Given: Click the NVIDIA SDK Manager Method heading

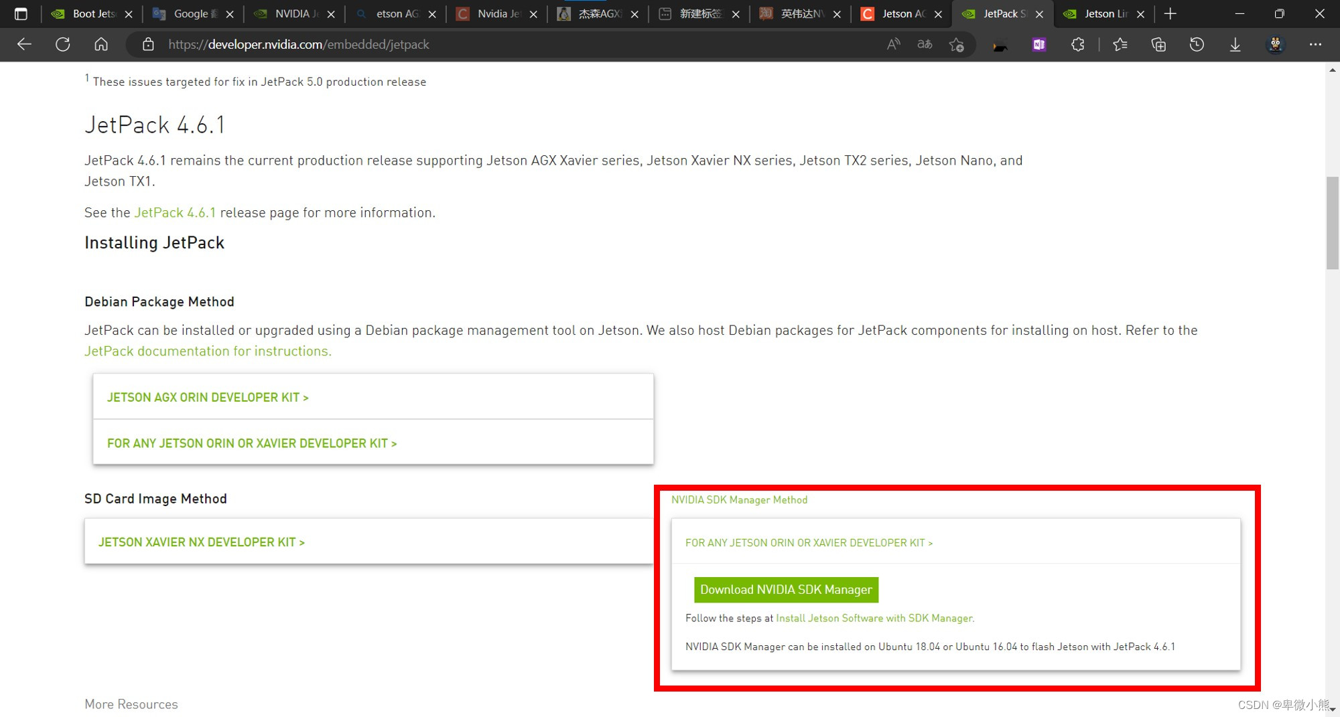Looking at the screenshot, I should coord(739,500).
